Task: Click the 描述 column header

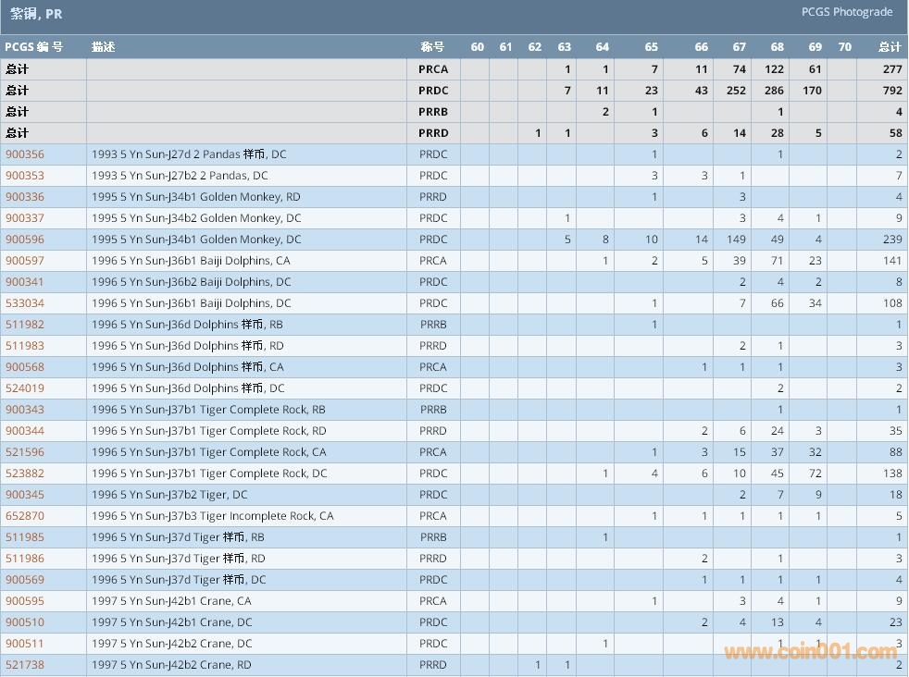Action: 104,47
